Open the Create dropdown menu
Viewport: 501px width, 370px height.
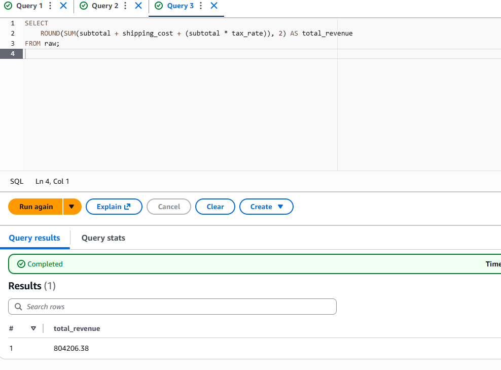point(266,207)
